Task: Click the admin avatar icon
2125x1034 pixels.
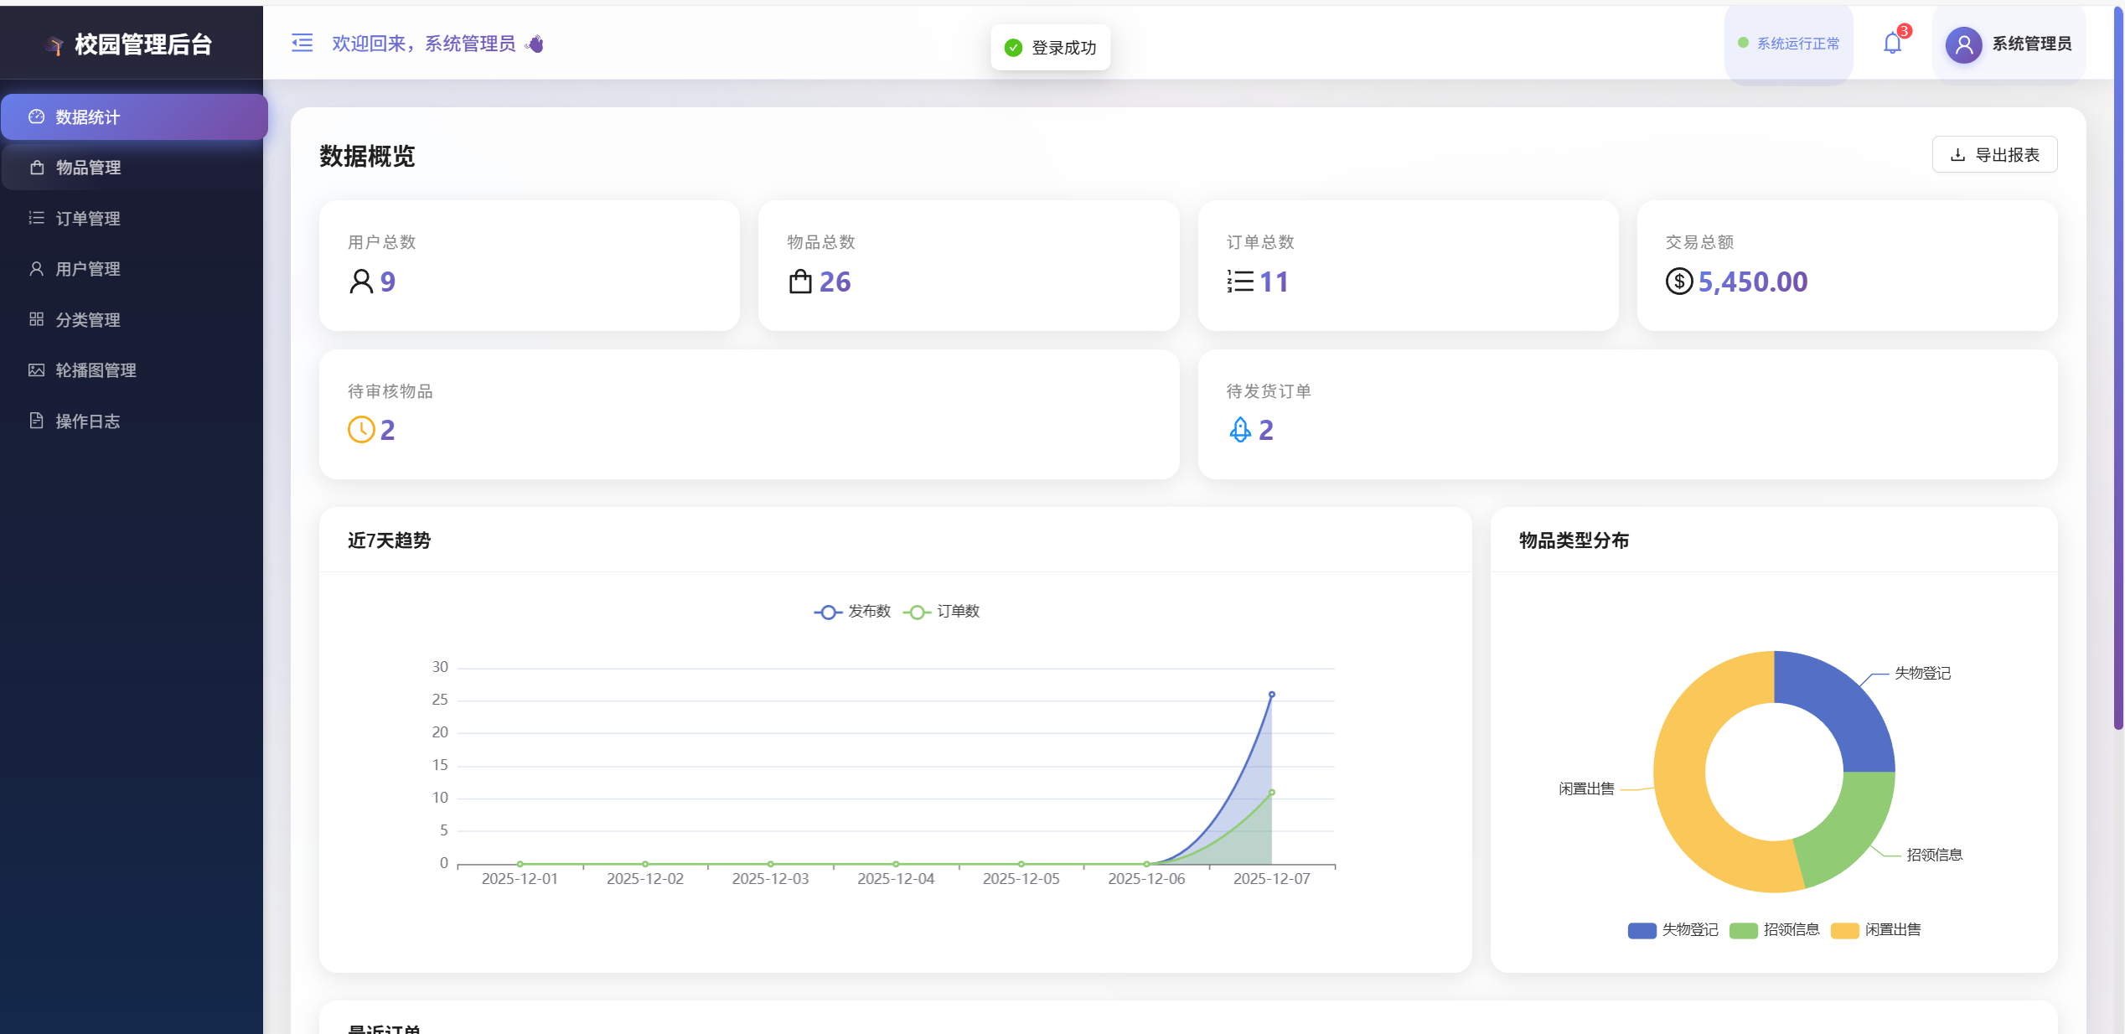Action: 1963,44
